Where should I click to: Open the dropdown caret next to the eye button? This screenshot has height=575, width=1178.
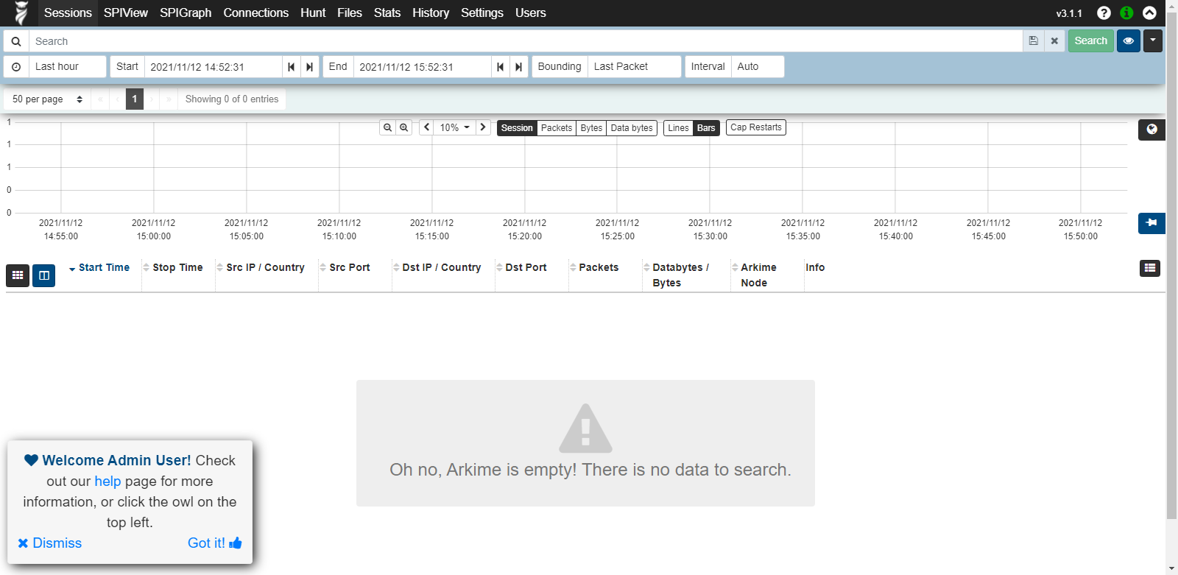pyautogui.click(x=1153, y=40)
